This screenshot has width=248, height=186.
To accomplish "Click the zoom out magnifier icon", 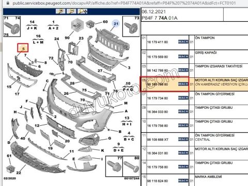I will pos(72,11).
